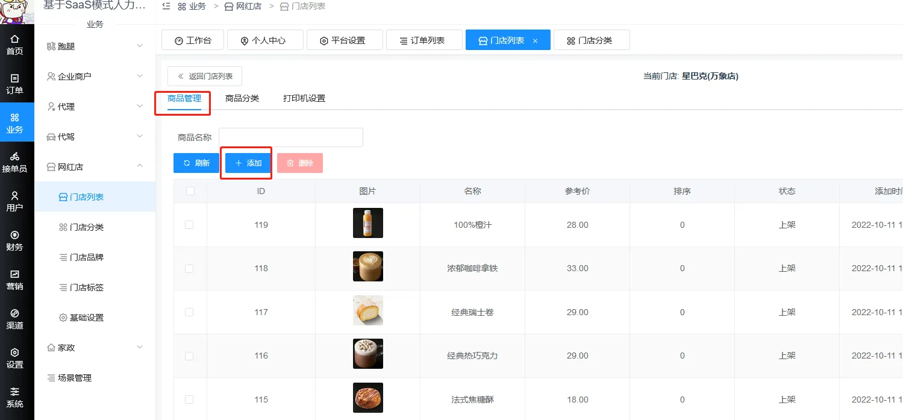Click the menu collapse icon beside breadcrumb
The image size is (903, 420).
(x=166, y=6)
